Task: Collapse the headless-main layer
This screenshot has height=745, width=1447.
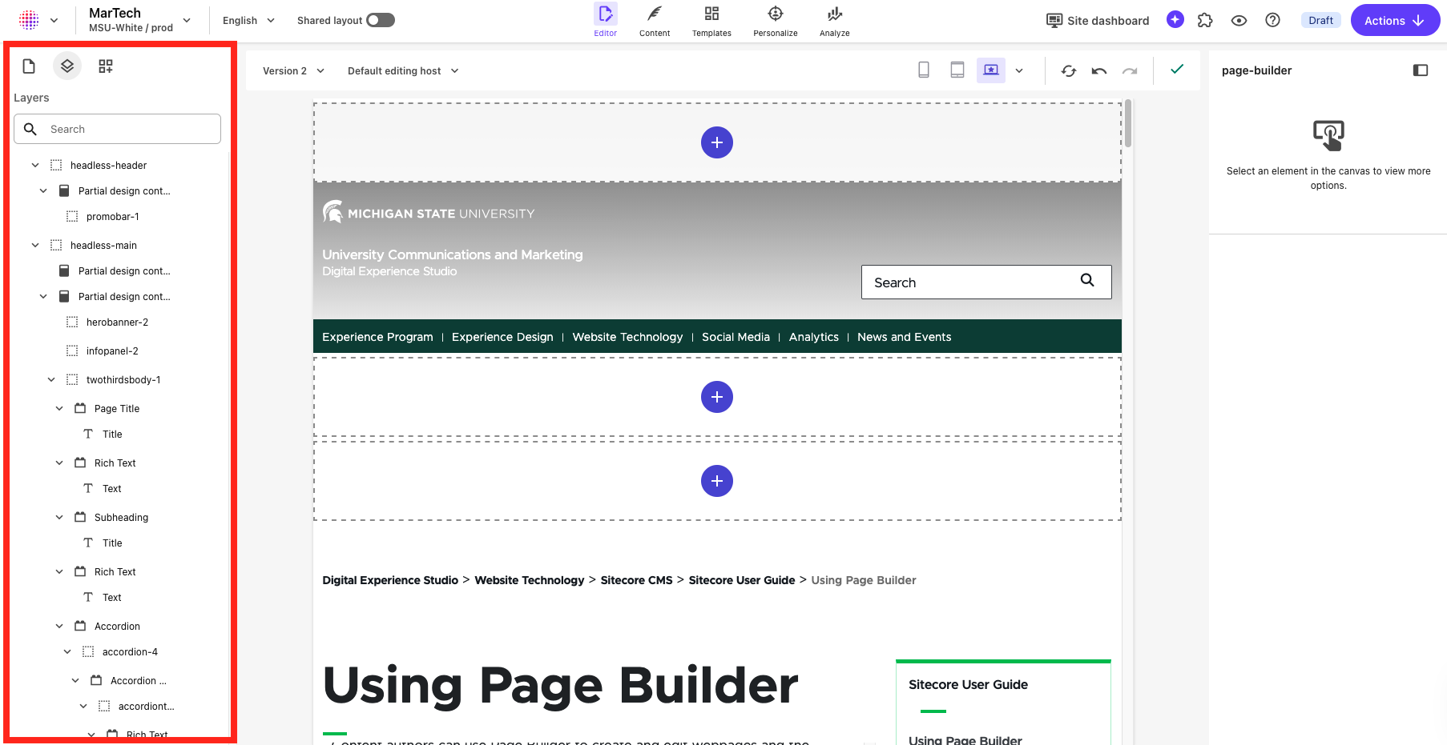Action: tap(35, 245)
